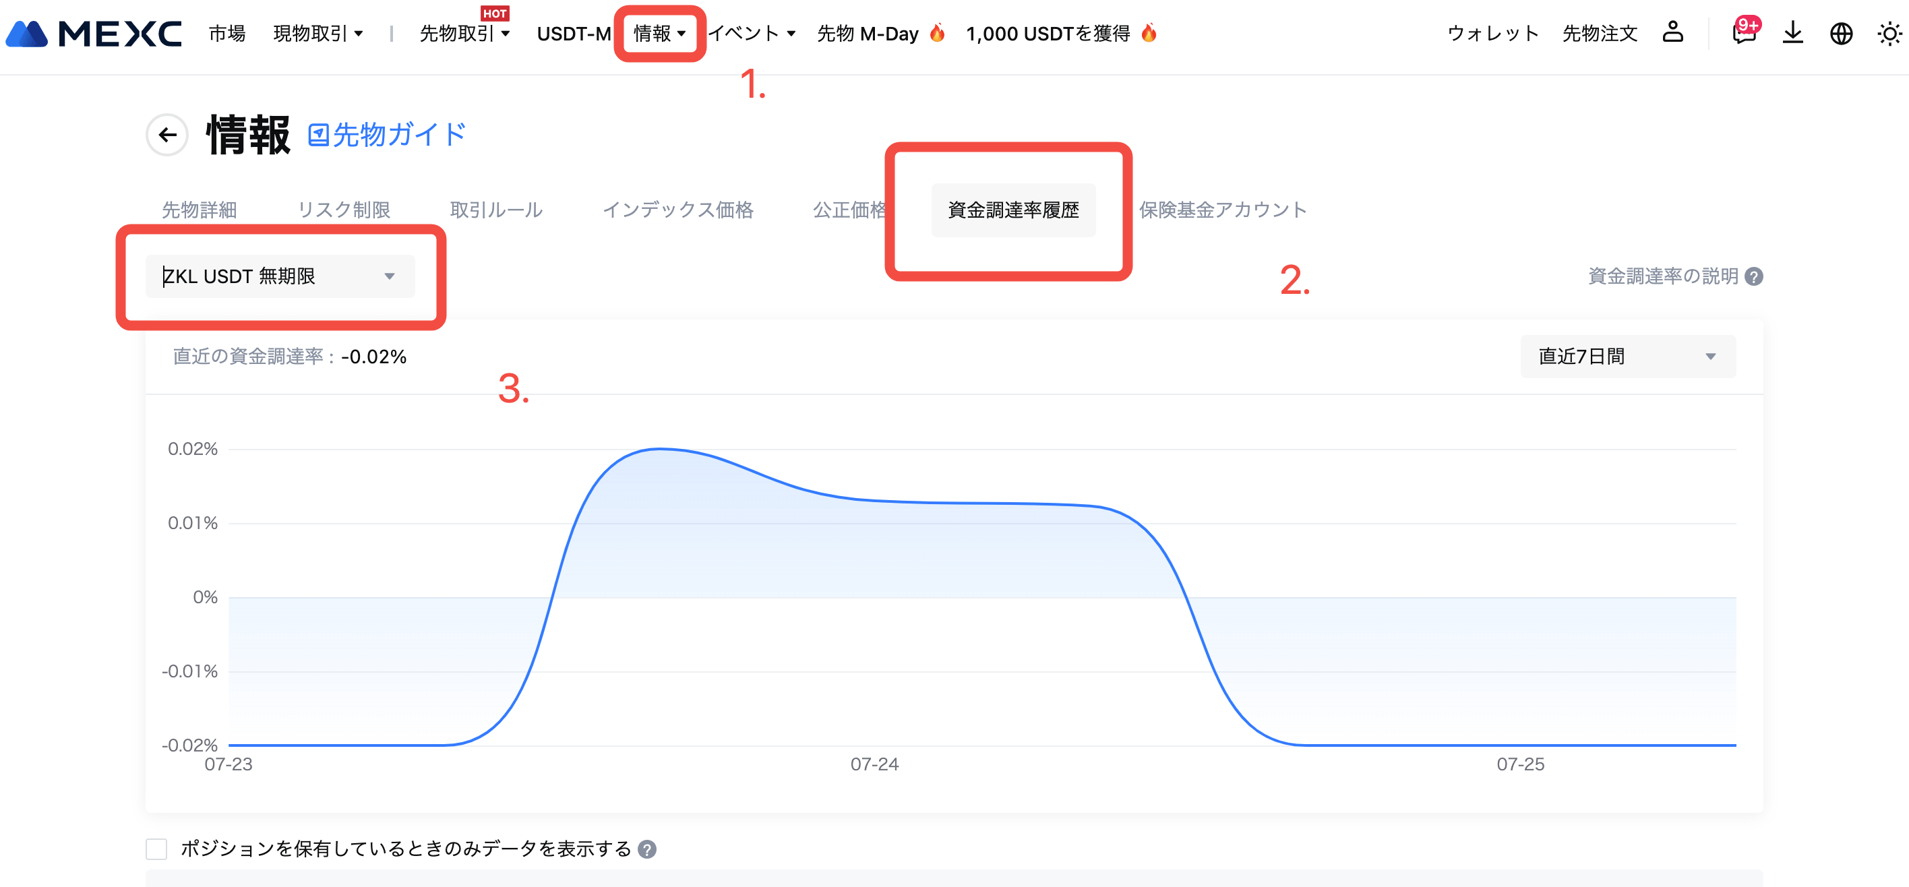Open the 直近7日間 period dropdown
The image size is (1909, 887).
pyautogui.click(x=1627, y=357)
